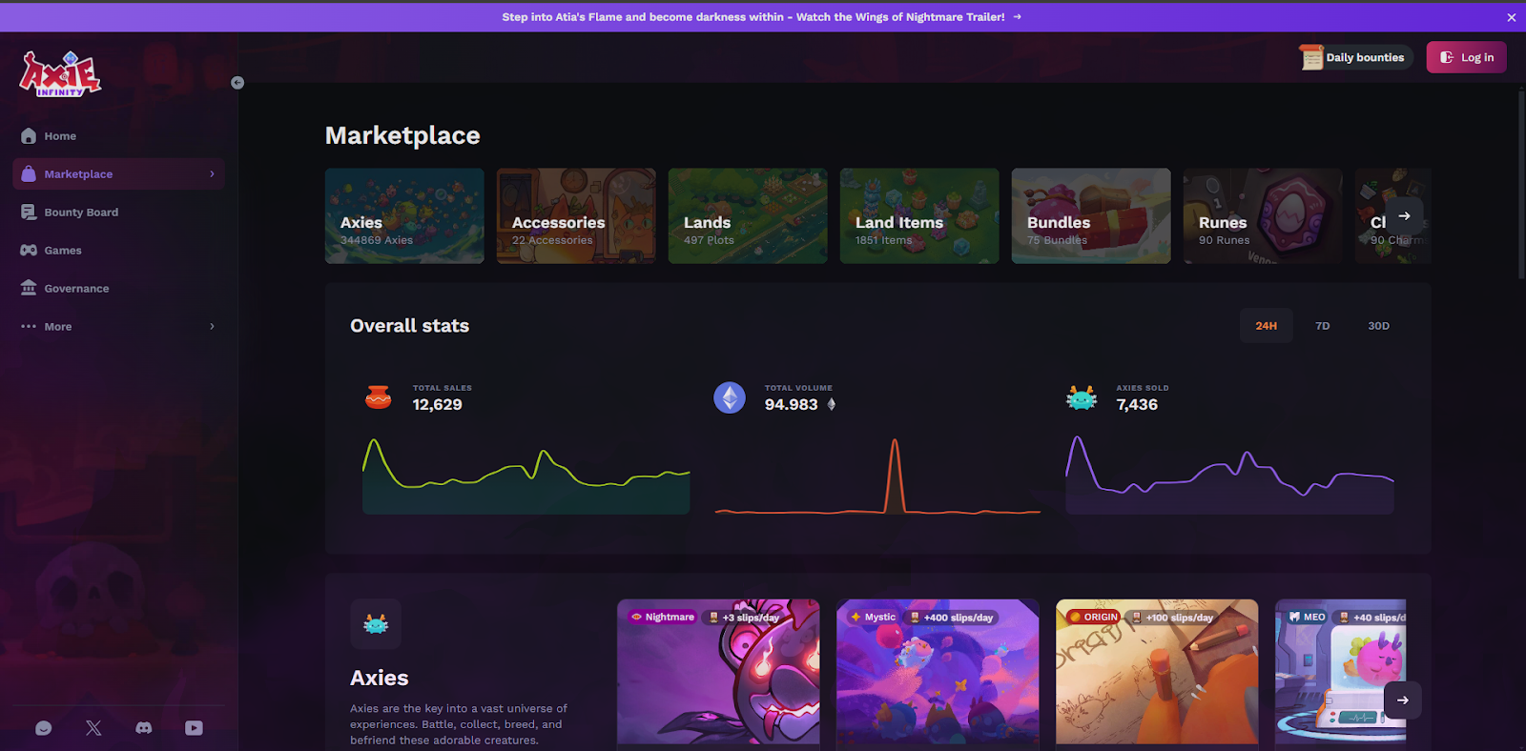Image resolution: width=1526 pixels, height=751 pixels.
Task: Click the Axies Sold purple chart
Action: [1229, 476]
